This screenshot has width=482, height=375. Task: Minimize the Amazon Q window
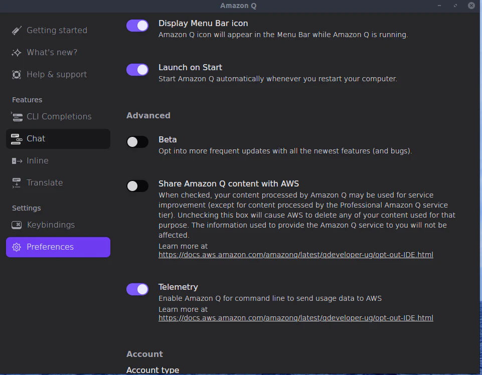[x=439, y=6]
